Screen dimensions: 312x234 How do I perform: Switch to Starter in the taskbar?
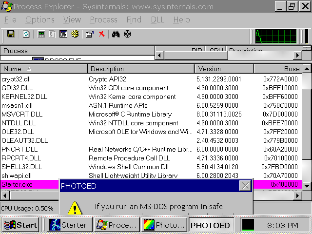click(x=70, y=225)
